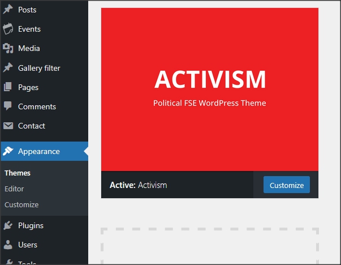The height and width of the screenshot is (265, 341).
Task: Click the Events calendar icon
Action: (8, 29)
